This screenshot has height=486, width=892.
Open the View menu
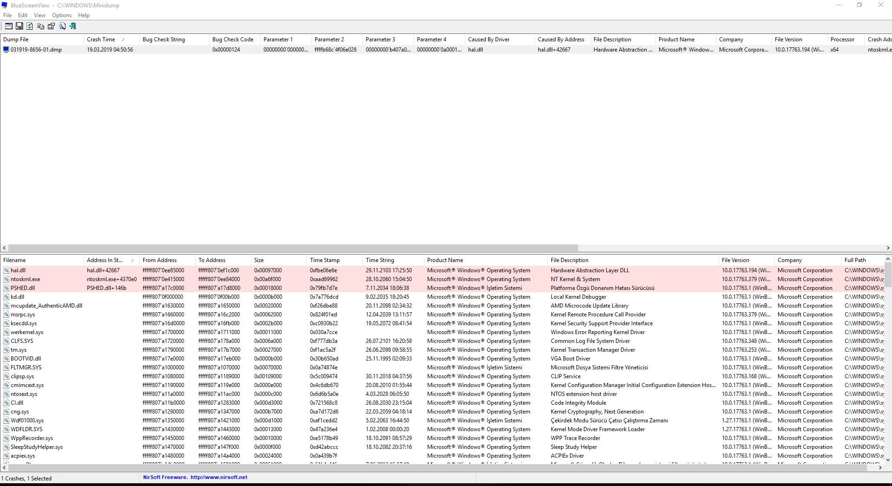click(x=40, y=15)
